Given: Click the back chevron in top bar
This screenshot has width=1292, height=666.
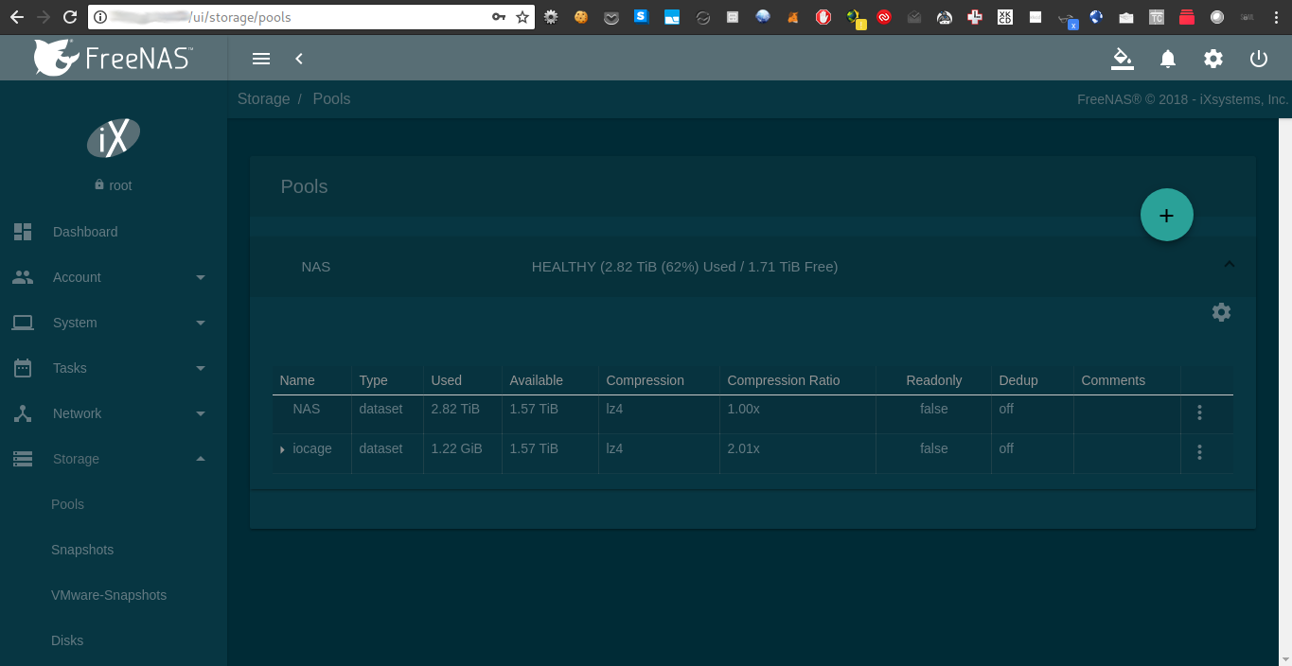Looking at the screenshot, I should point(299,59).
